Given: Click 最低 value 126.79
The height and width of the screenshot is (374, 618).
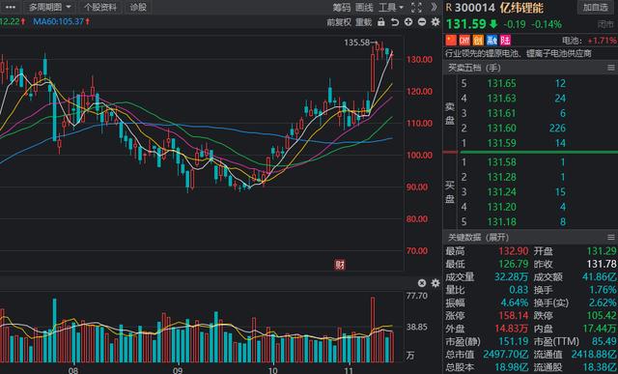Looking at the screenshot, I should tap(513, 264).
